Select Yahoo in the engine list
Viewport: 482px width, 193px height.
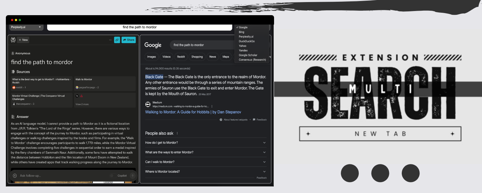251,46
